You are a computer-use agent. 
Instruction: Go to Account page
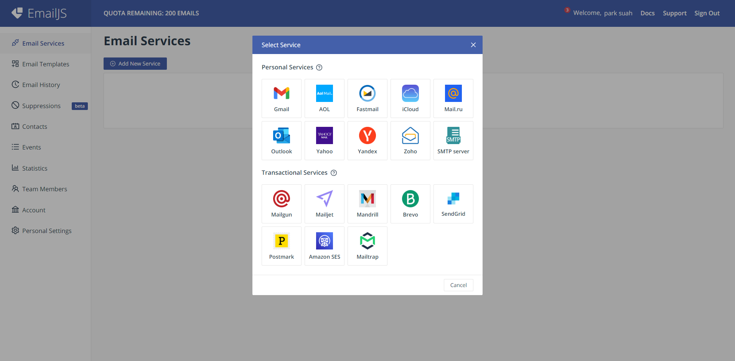pos(45,210)
